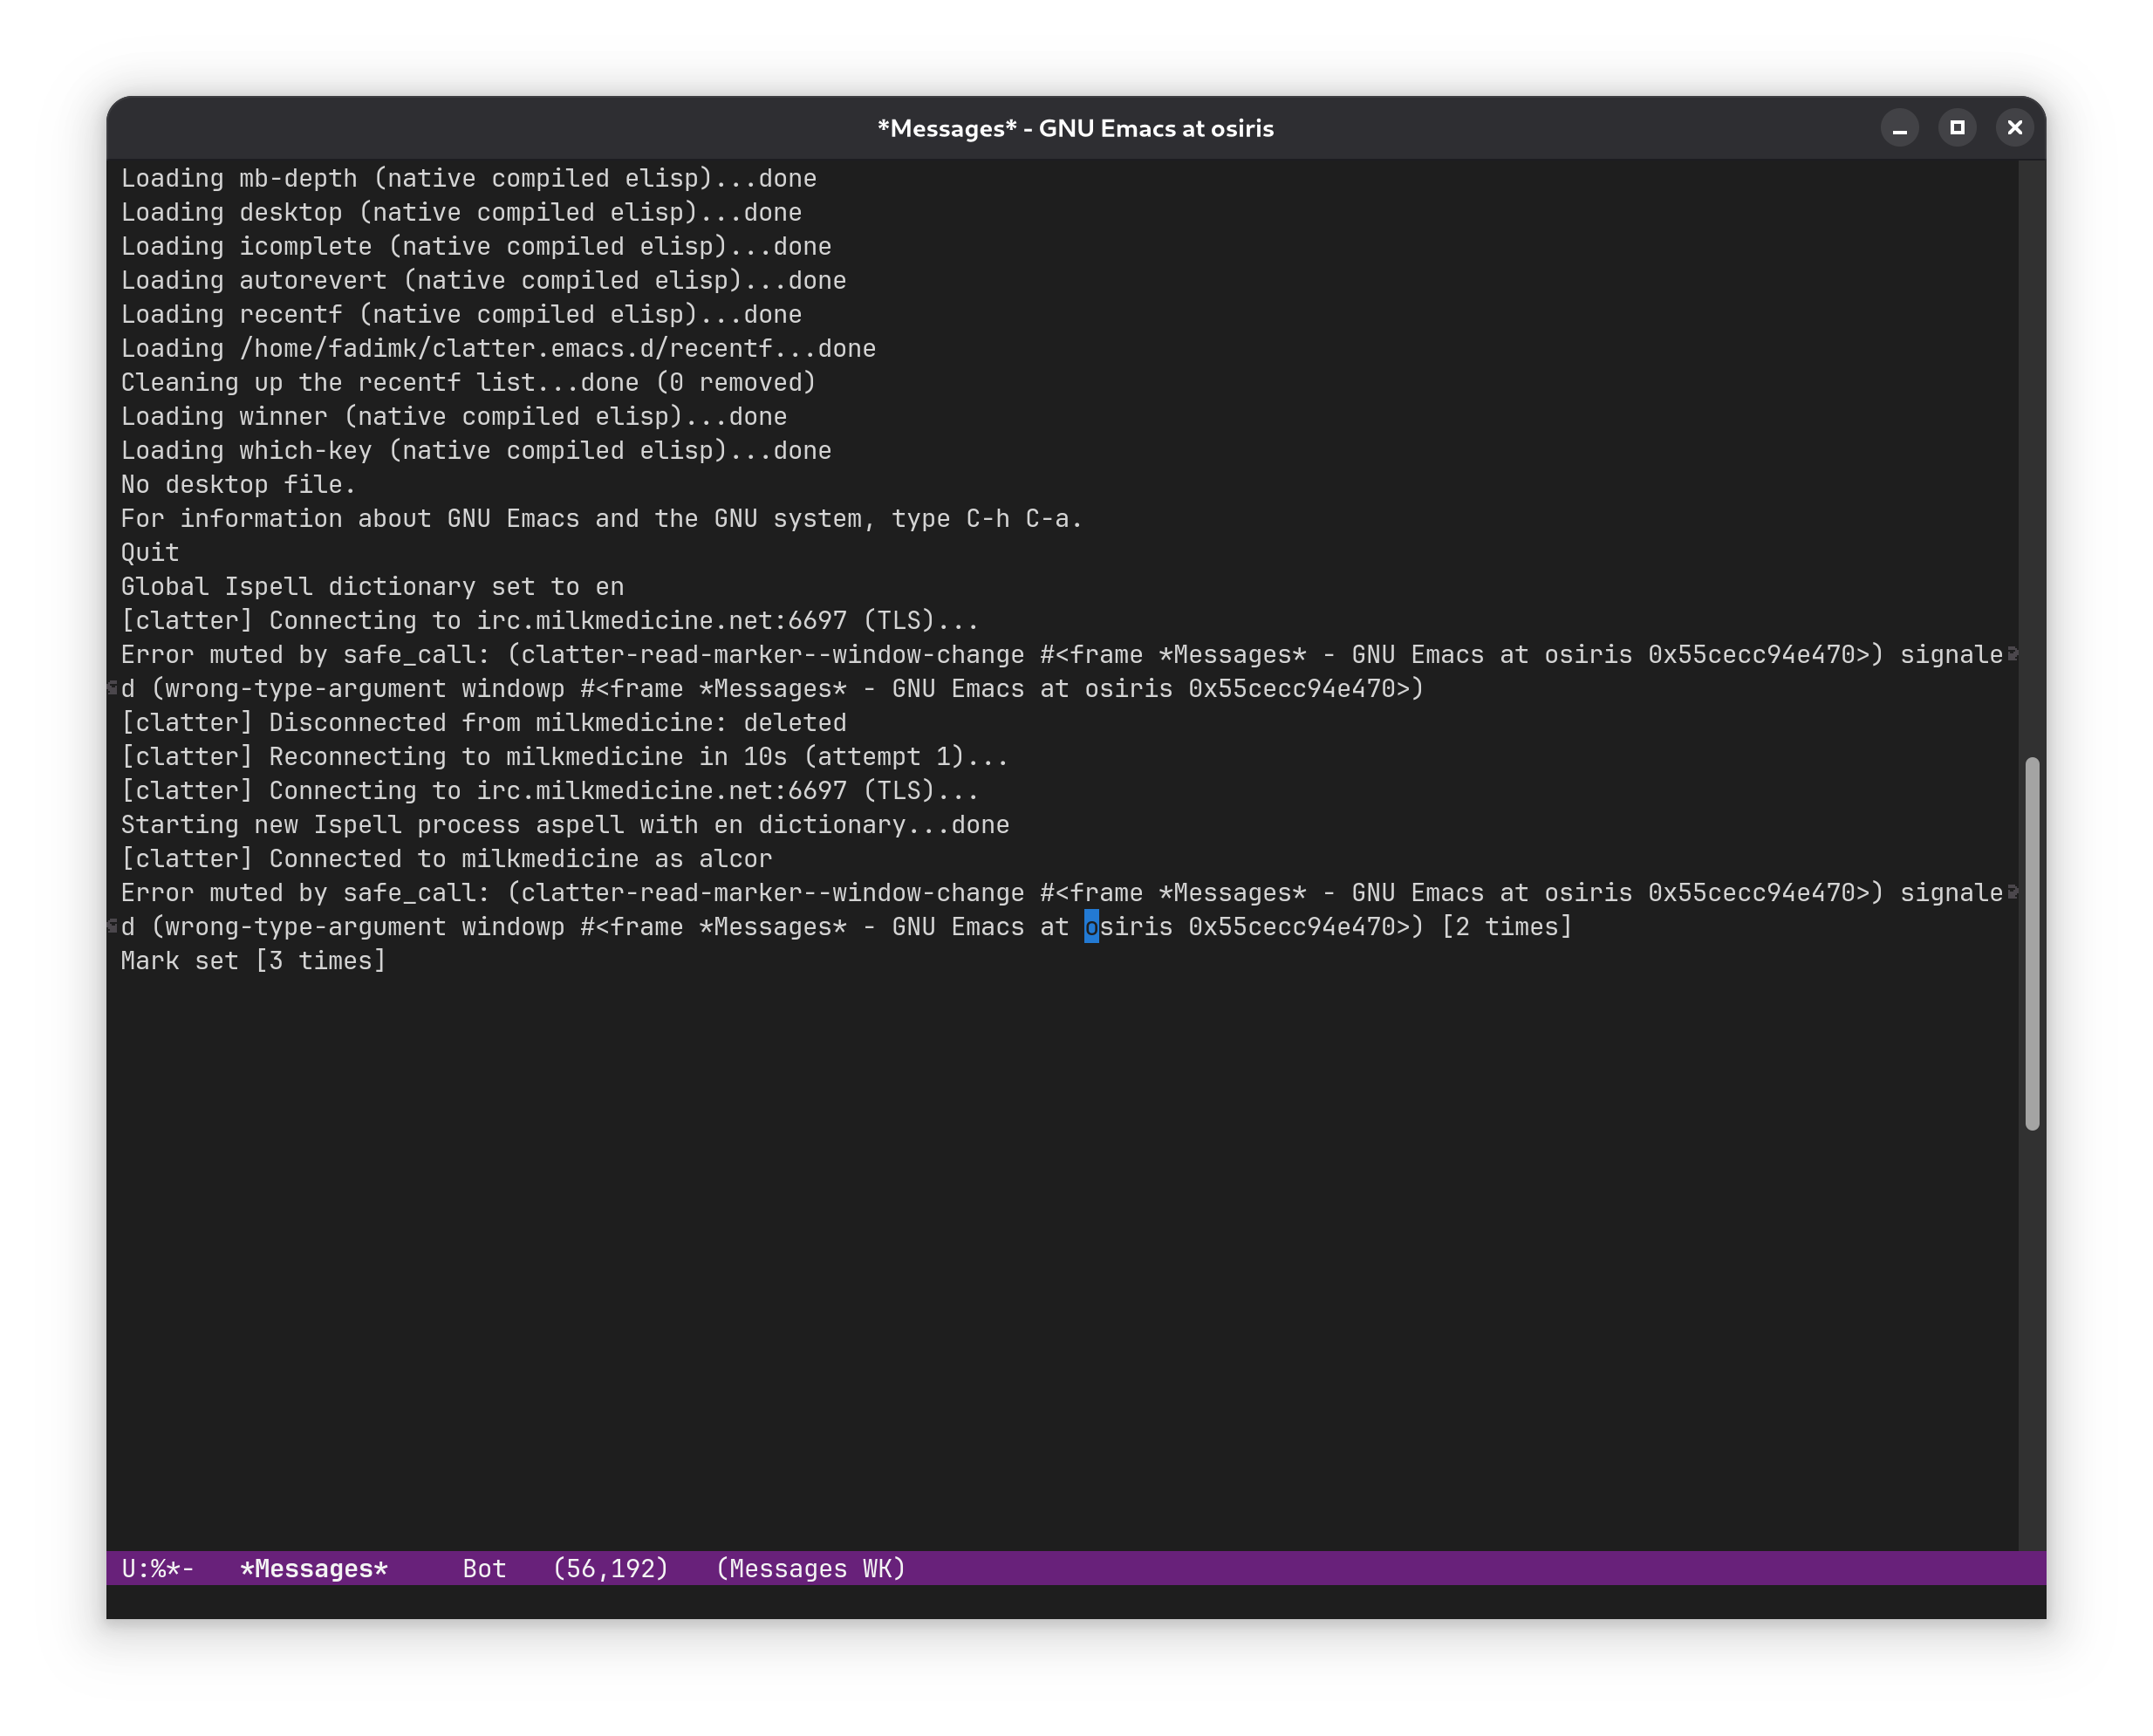Click the '[2 times]' text at error line end
This screenshot has width=2153, height=1736.
(x=1507, y=926)
